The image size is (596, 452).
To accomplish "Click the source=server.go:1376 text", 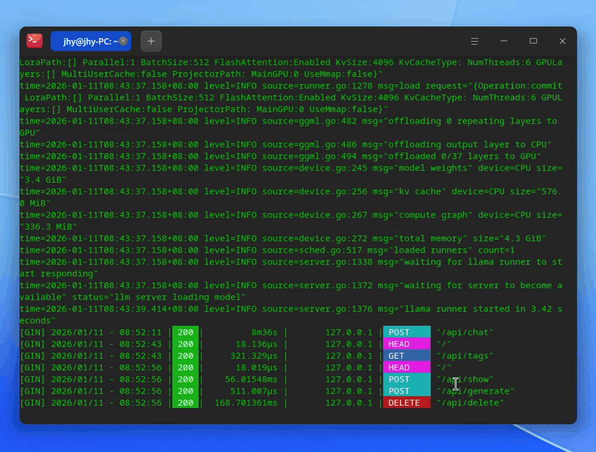I will (x=317, y=309).
